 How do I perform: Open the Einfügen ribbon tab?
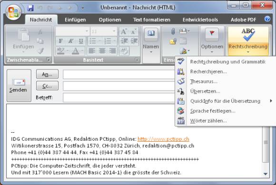pos(75,19)
